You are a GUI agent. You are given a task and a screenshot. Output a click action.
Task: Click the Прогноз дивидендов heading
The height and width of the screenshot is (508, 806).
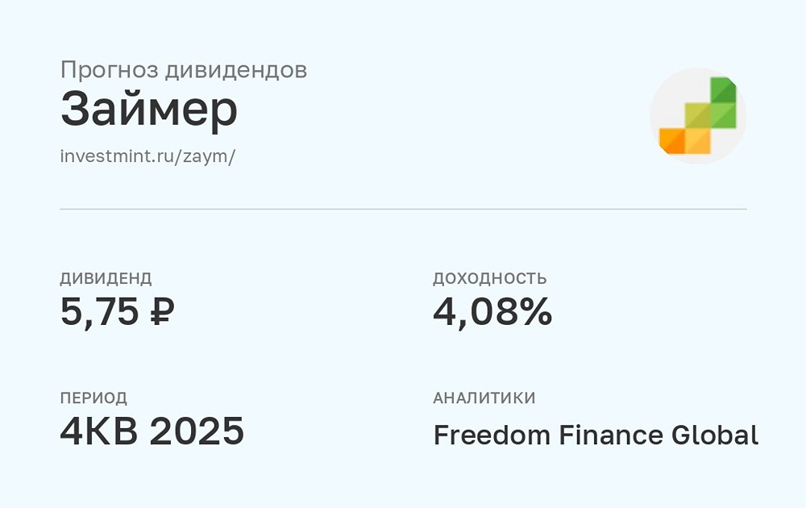tap(184, 70)
